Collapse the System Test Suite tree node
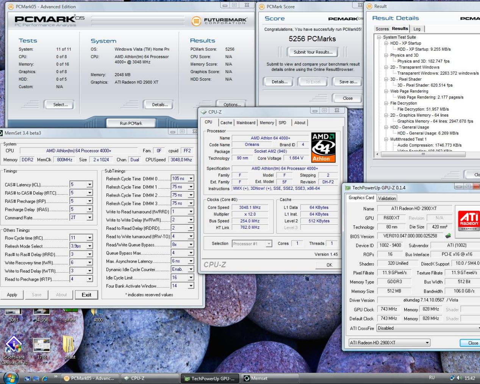 [379, 37]
